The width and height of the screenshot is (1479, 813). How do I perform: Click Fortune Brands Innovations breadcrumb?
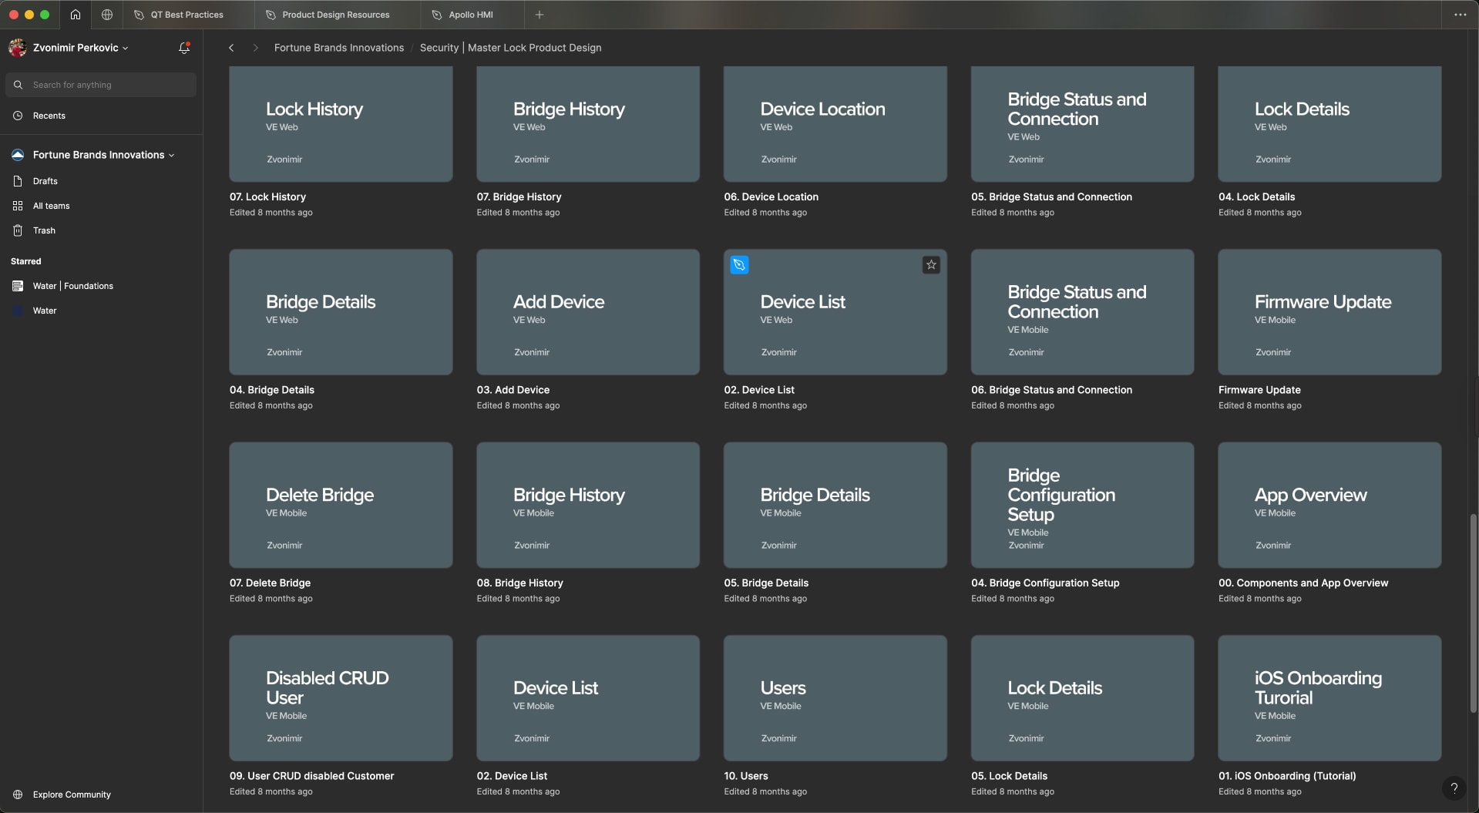(339, 48)
